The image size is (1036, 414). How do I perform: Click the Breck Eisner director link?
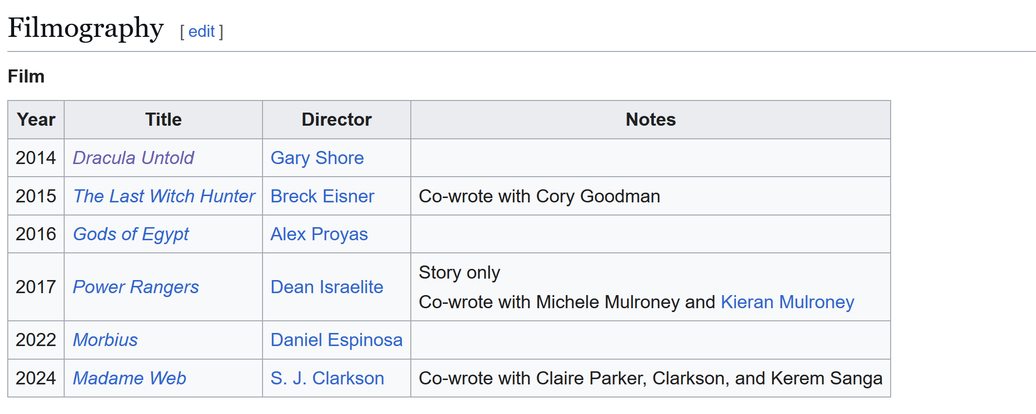[x=322, y=196]
